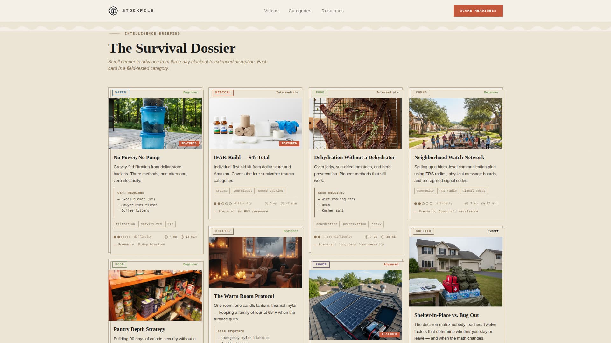Click the clock icon beside '18 min'
611x343 pixels.
coord(182,237)
